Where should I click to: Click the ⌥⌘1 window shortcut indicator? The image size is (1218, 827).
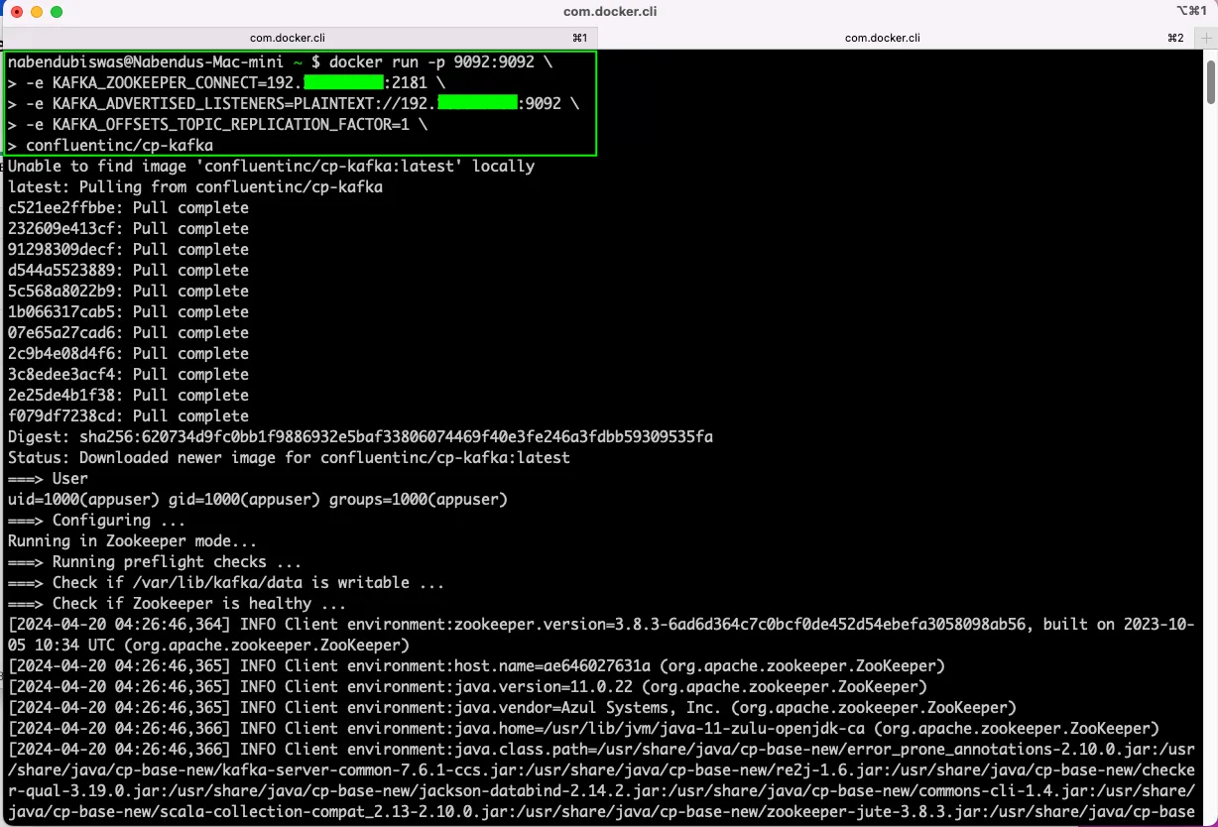(1191, 11)
